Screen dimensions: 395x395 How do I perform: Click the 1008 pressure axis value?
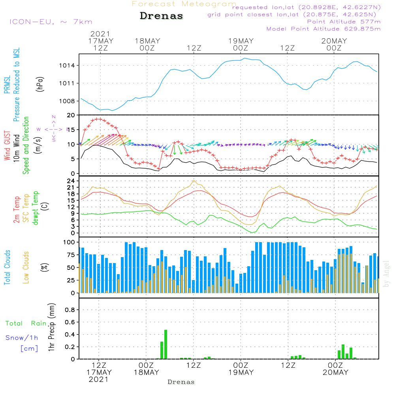pos(67,101)
